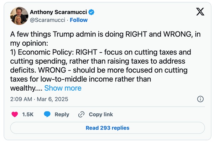Click the X logo icon
Screen dimensions: 214x143
(200, 12)
